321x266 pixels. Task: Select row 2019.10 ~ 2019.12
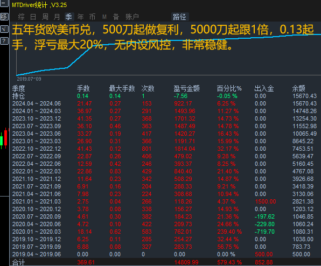[x=165, y=240]
